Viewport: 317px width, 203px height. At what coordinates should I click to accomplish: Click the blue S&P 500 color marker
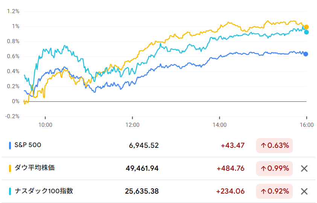pos(10,145)
